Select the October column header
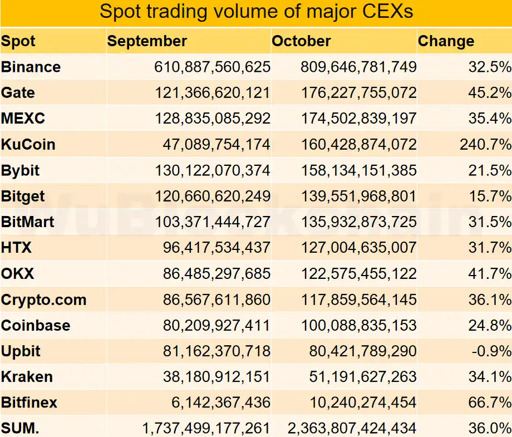Screen dimensions: 512x437 (x=301, y=41)
